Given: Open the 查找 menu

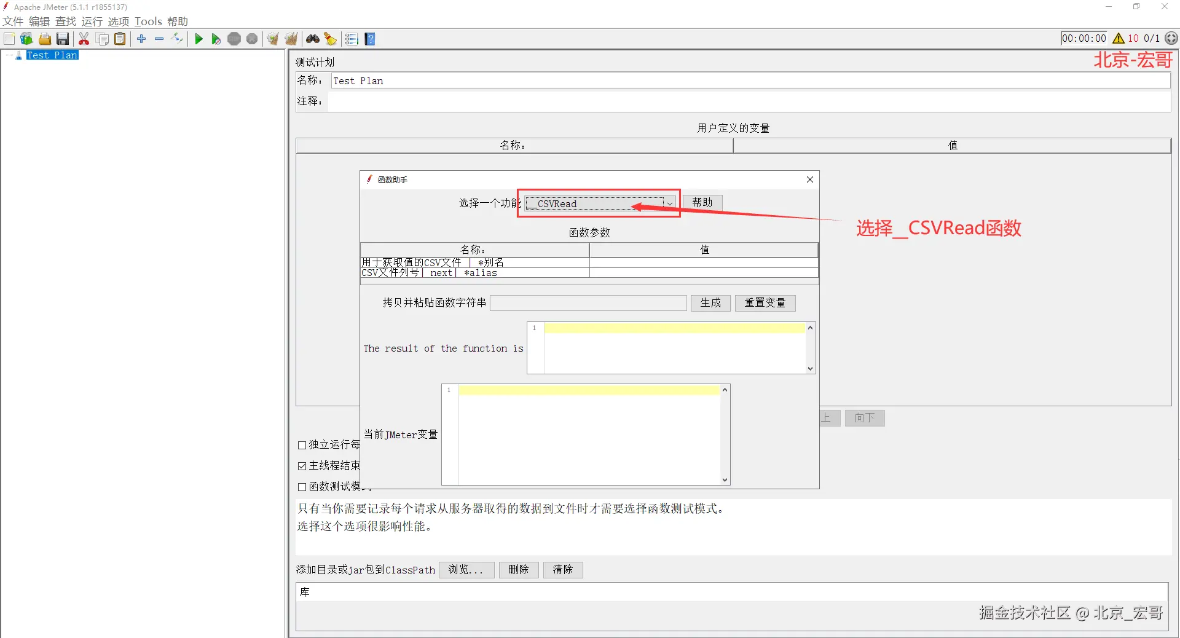Looking at the screenshot, I should [x=66, y=22].
